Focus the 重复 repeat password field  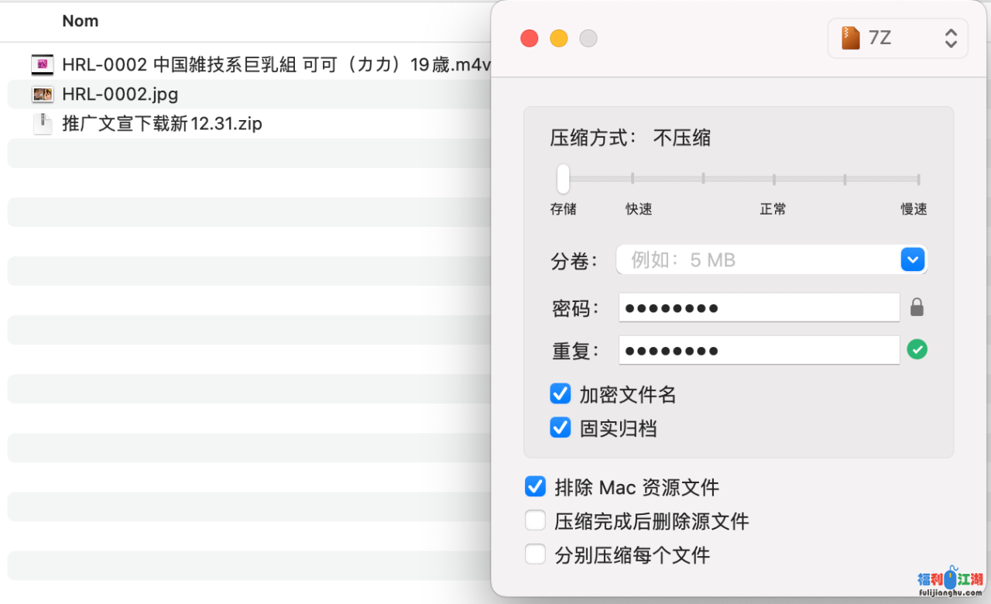[x=759, y=350]
